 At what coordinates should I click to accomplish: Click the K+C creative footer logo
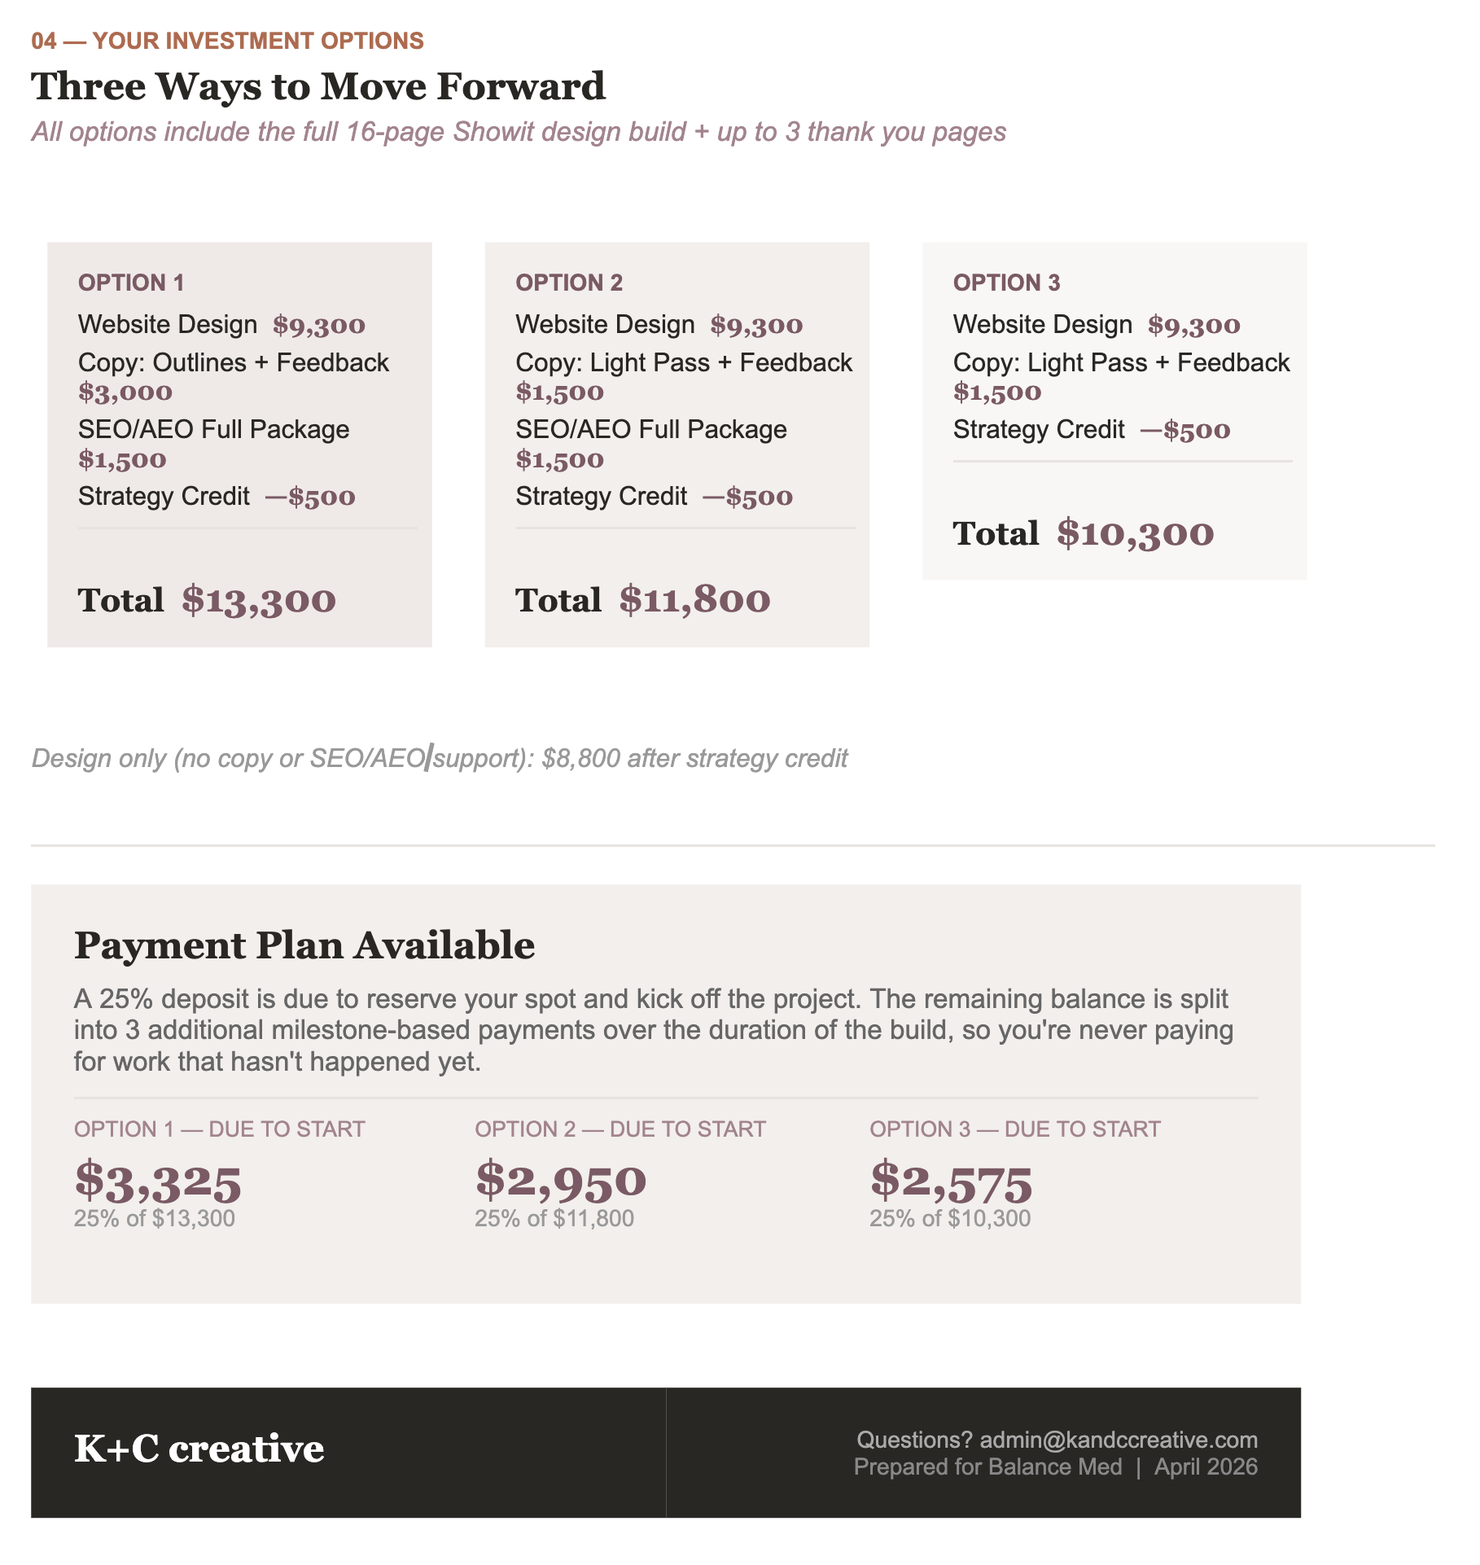[199, 1449]
